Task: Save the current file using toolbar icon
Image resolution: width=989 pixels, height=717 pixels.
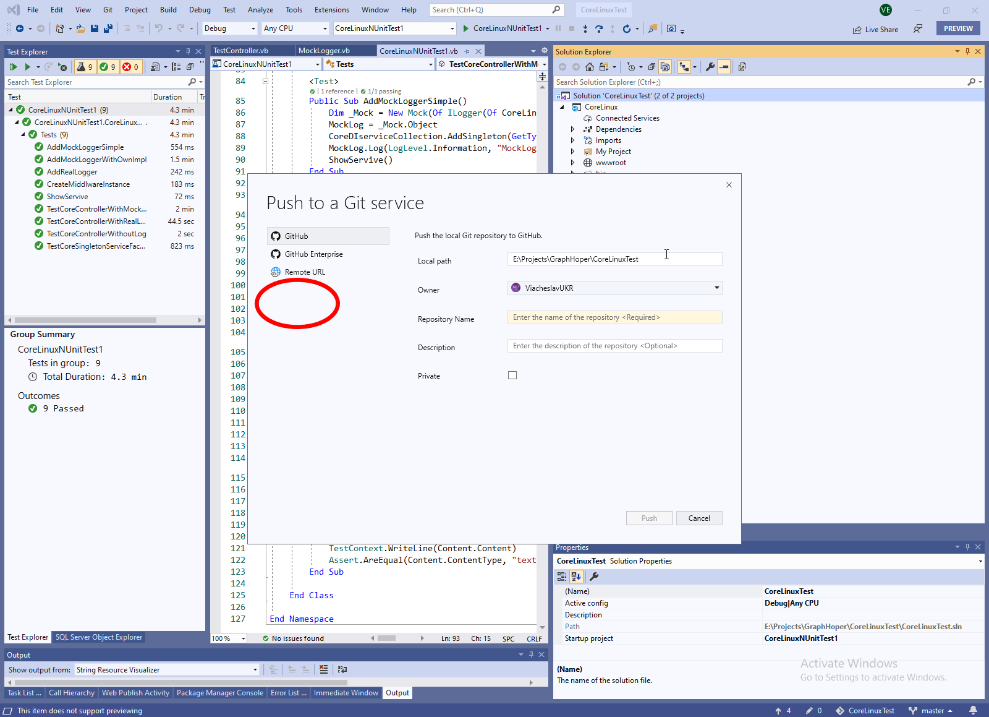Action: [x=95, y=28]
